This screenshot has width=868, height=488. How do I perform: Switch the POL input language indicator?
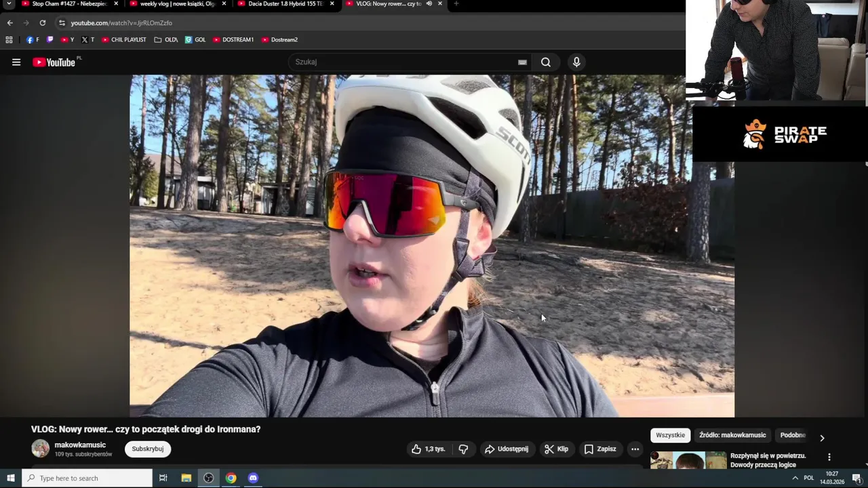[x=808, y=478]
